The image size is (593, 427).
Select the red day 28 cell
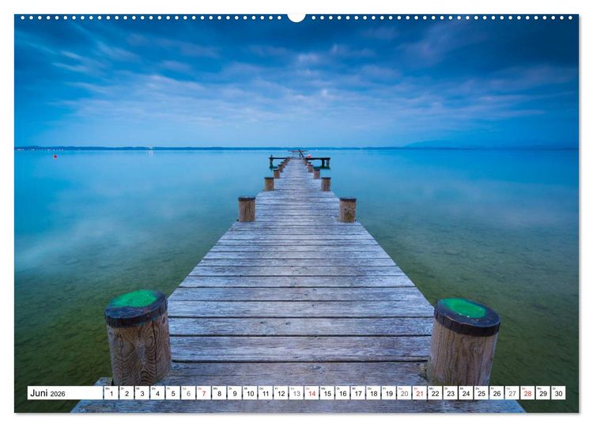pos(528,392)
